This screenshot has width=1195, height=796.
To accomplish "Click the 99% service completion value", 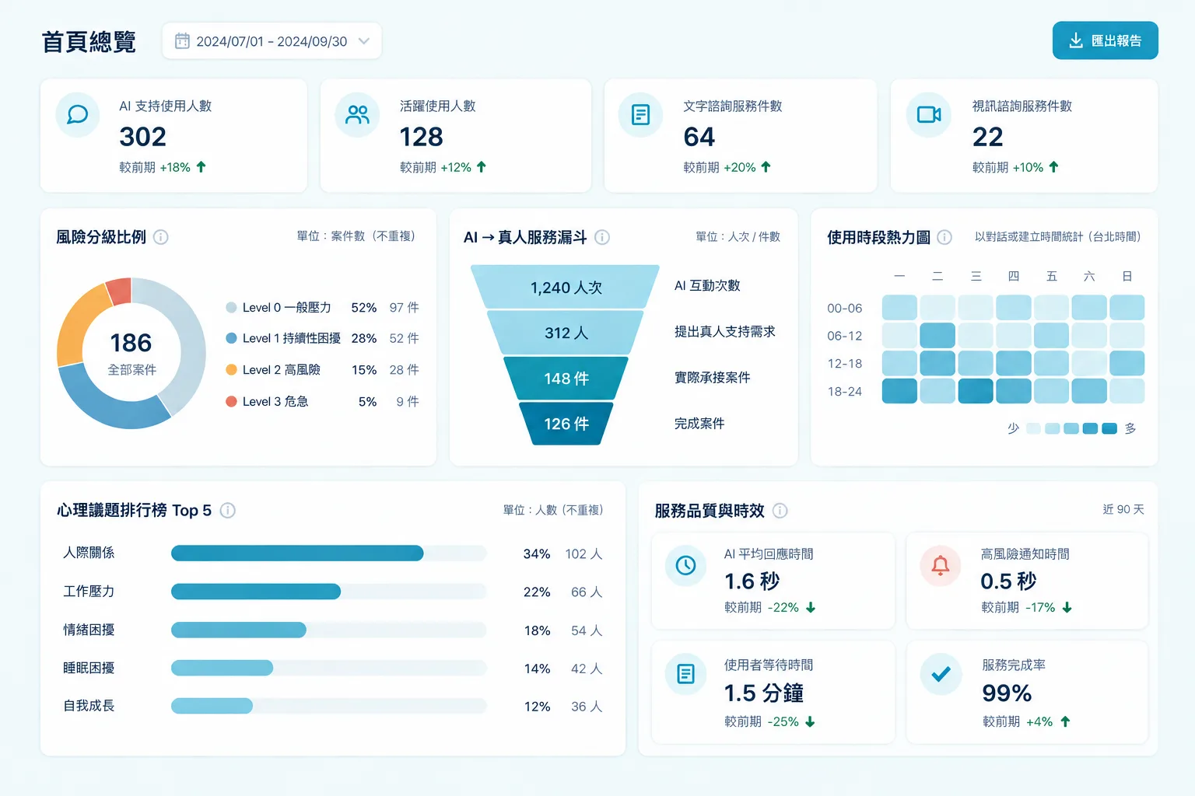I will coord(1007,693).
